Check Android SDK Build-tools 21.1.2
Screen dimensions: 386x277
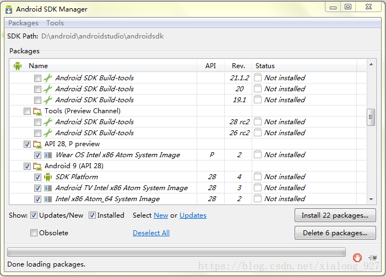click(37, 79)
